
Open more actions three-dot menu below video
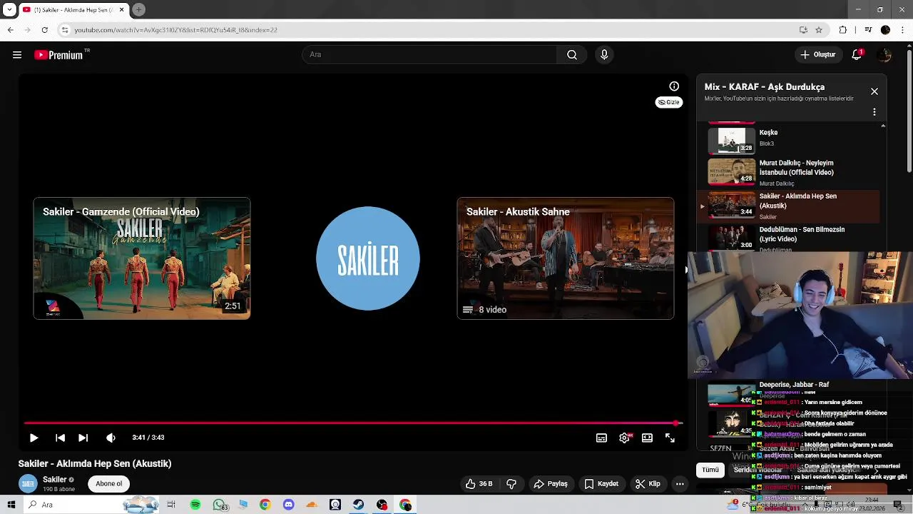coord(680,484)
